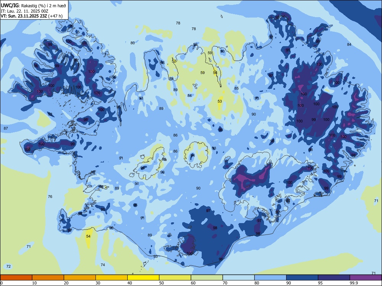This screenshot has width=382, height=286.
Task: Click the '57' humidity value on the map
Action: (174, 61)
